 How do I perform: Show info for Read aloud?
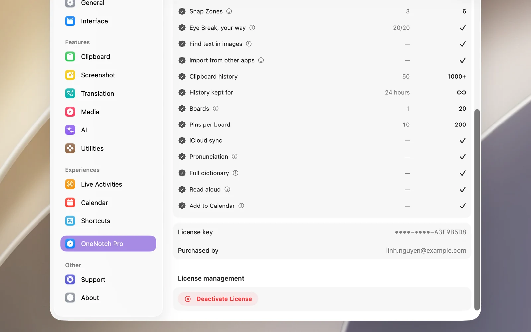click(227, 189)
